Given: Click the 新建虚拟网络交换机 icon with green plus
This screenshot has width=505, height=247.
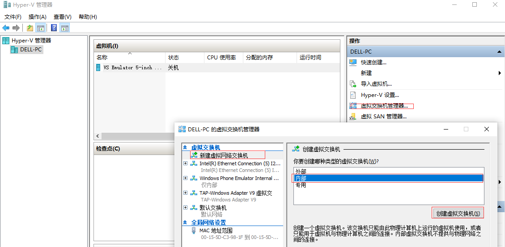Looking at the screenshot, I should pyautogui.click(x=194, y=155).
